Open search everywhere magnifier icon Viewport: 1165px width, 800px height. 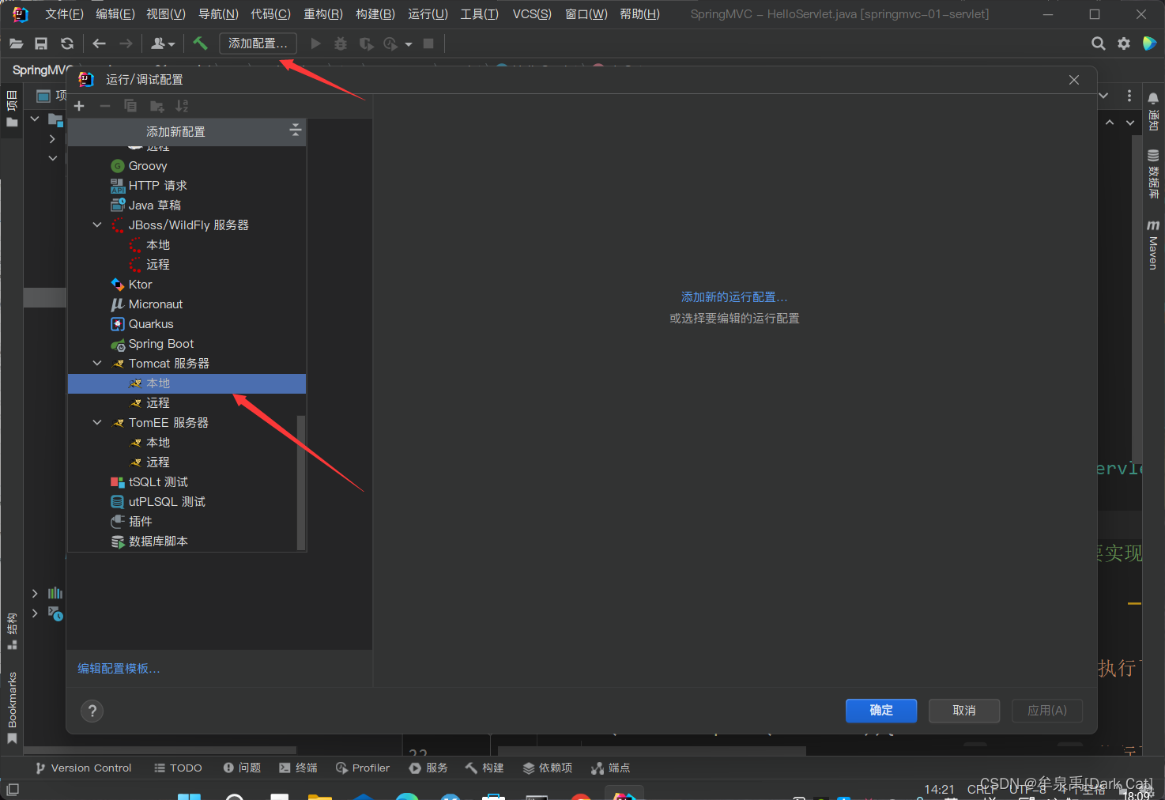[x=1099, y=43]
